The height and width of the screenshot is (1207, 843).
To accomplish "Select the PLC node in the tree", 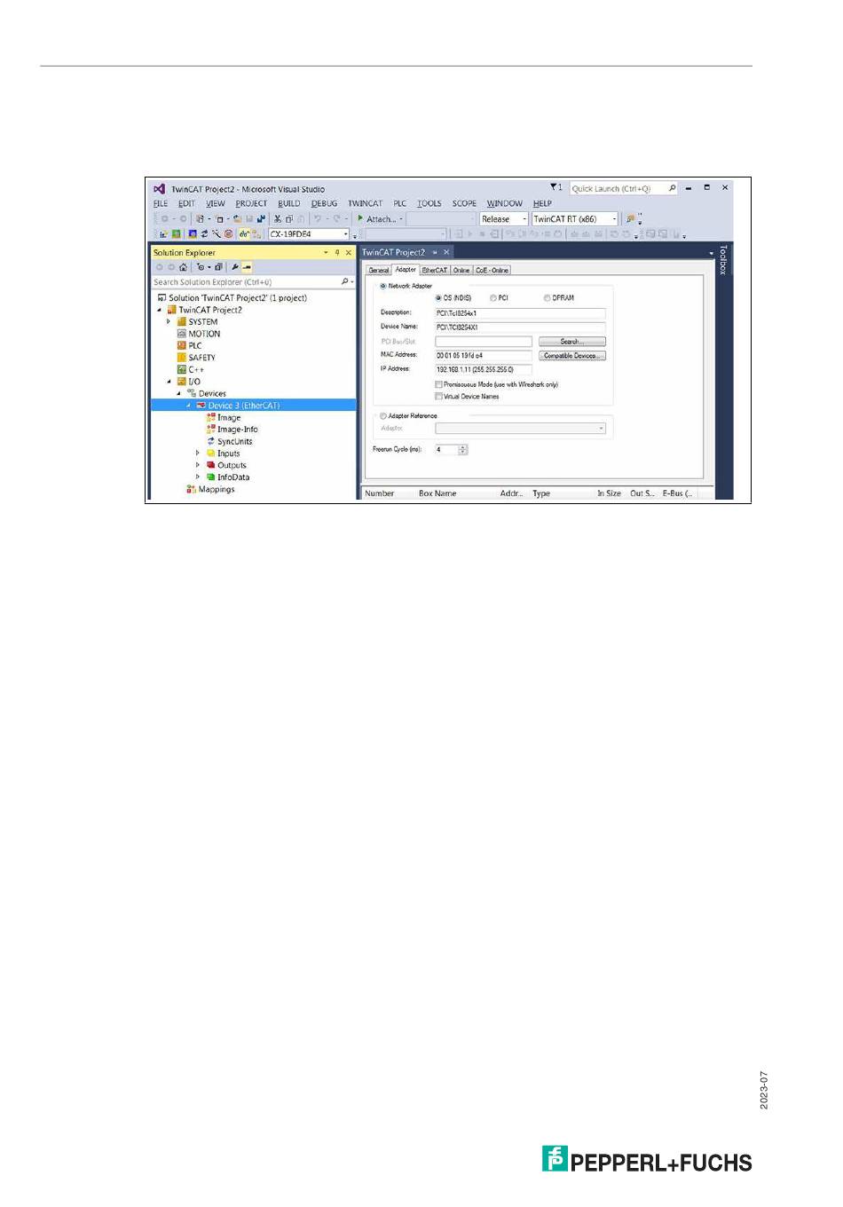I will click(190, 346).
